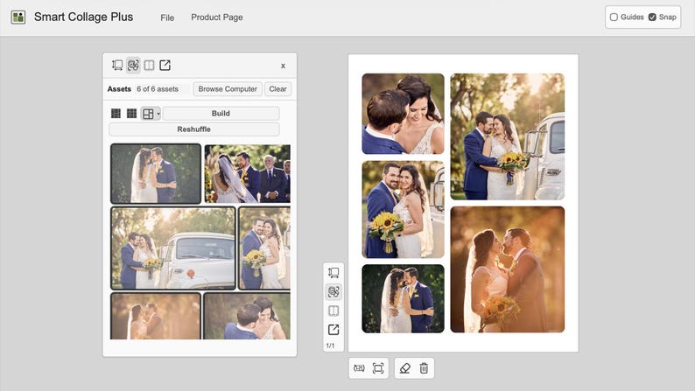This screenshot has width=695, height=391.
Task: Expand the mosaic layout dropdown arrow
Action: [158, 114]
